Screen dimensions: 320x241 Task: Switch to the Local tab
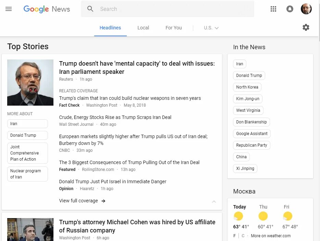point(143,28)
